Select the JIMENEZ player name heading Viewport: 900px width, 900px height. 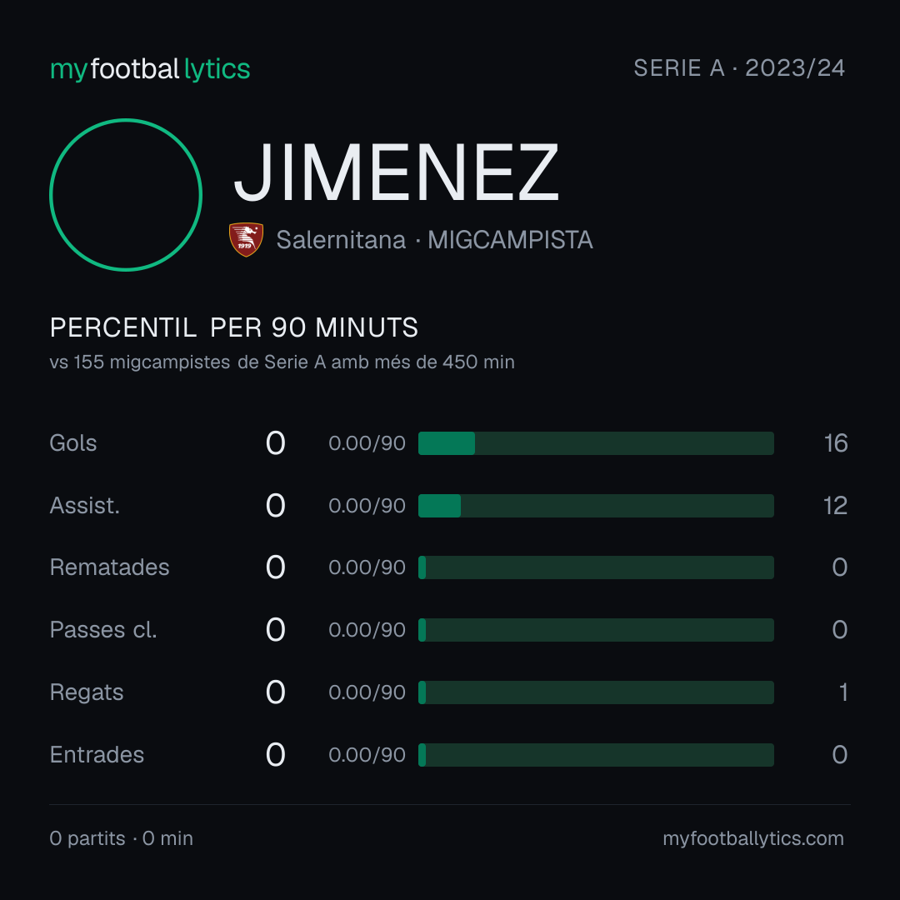pos(396,172)
